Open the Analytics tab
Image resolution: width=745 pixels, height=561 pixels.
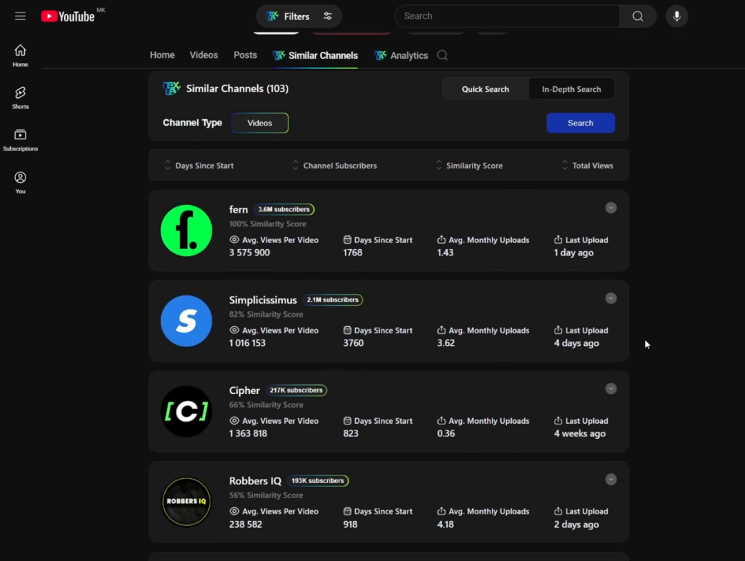click(x=401, y=56)
